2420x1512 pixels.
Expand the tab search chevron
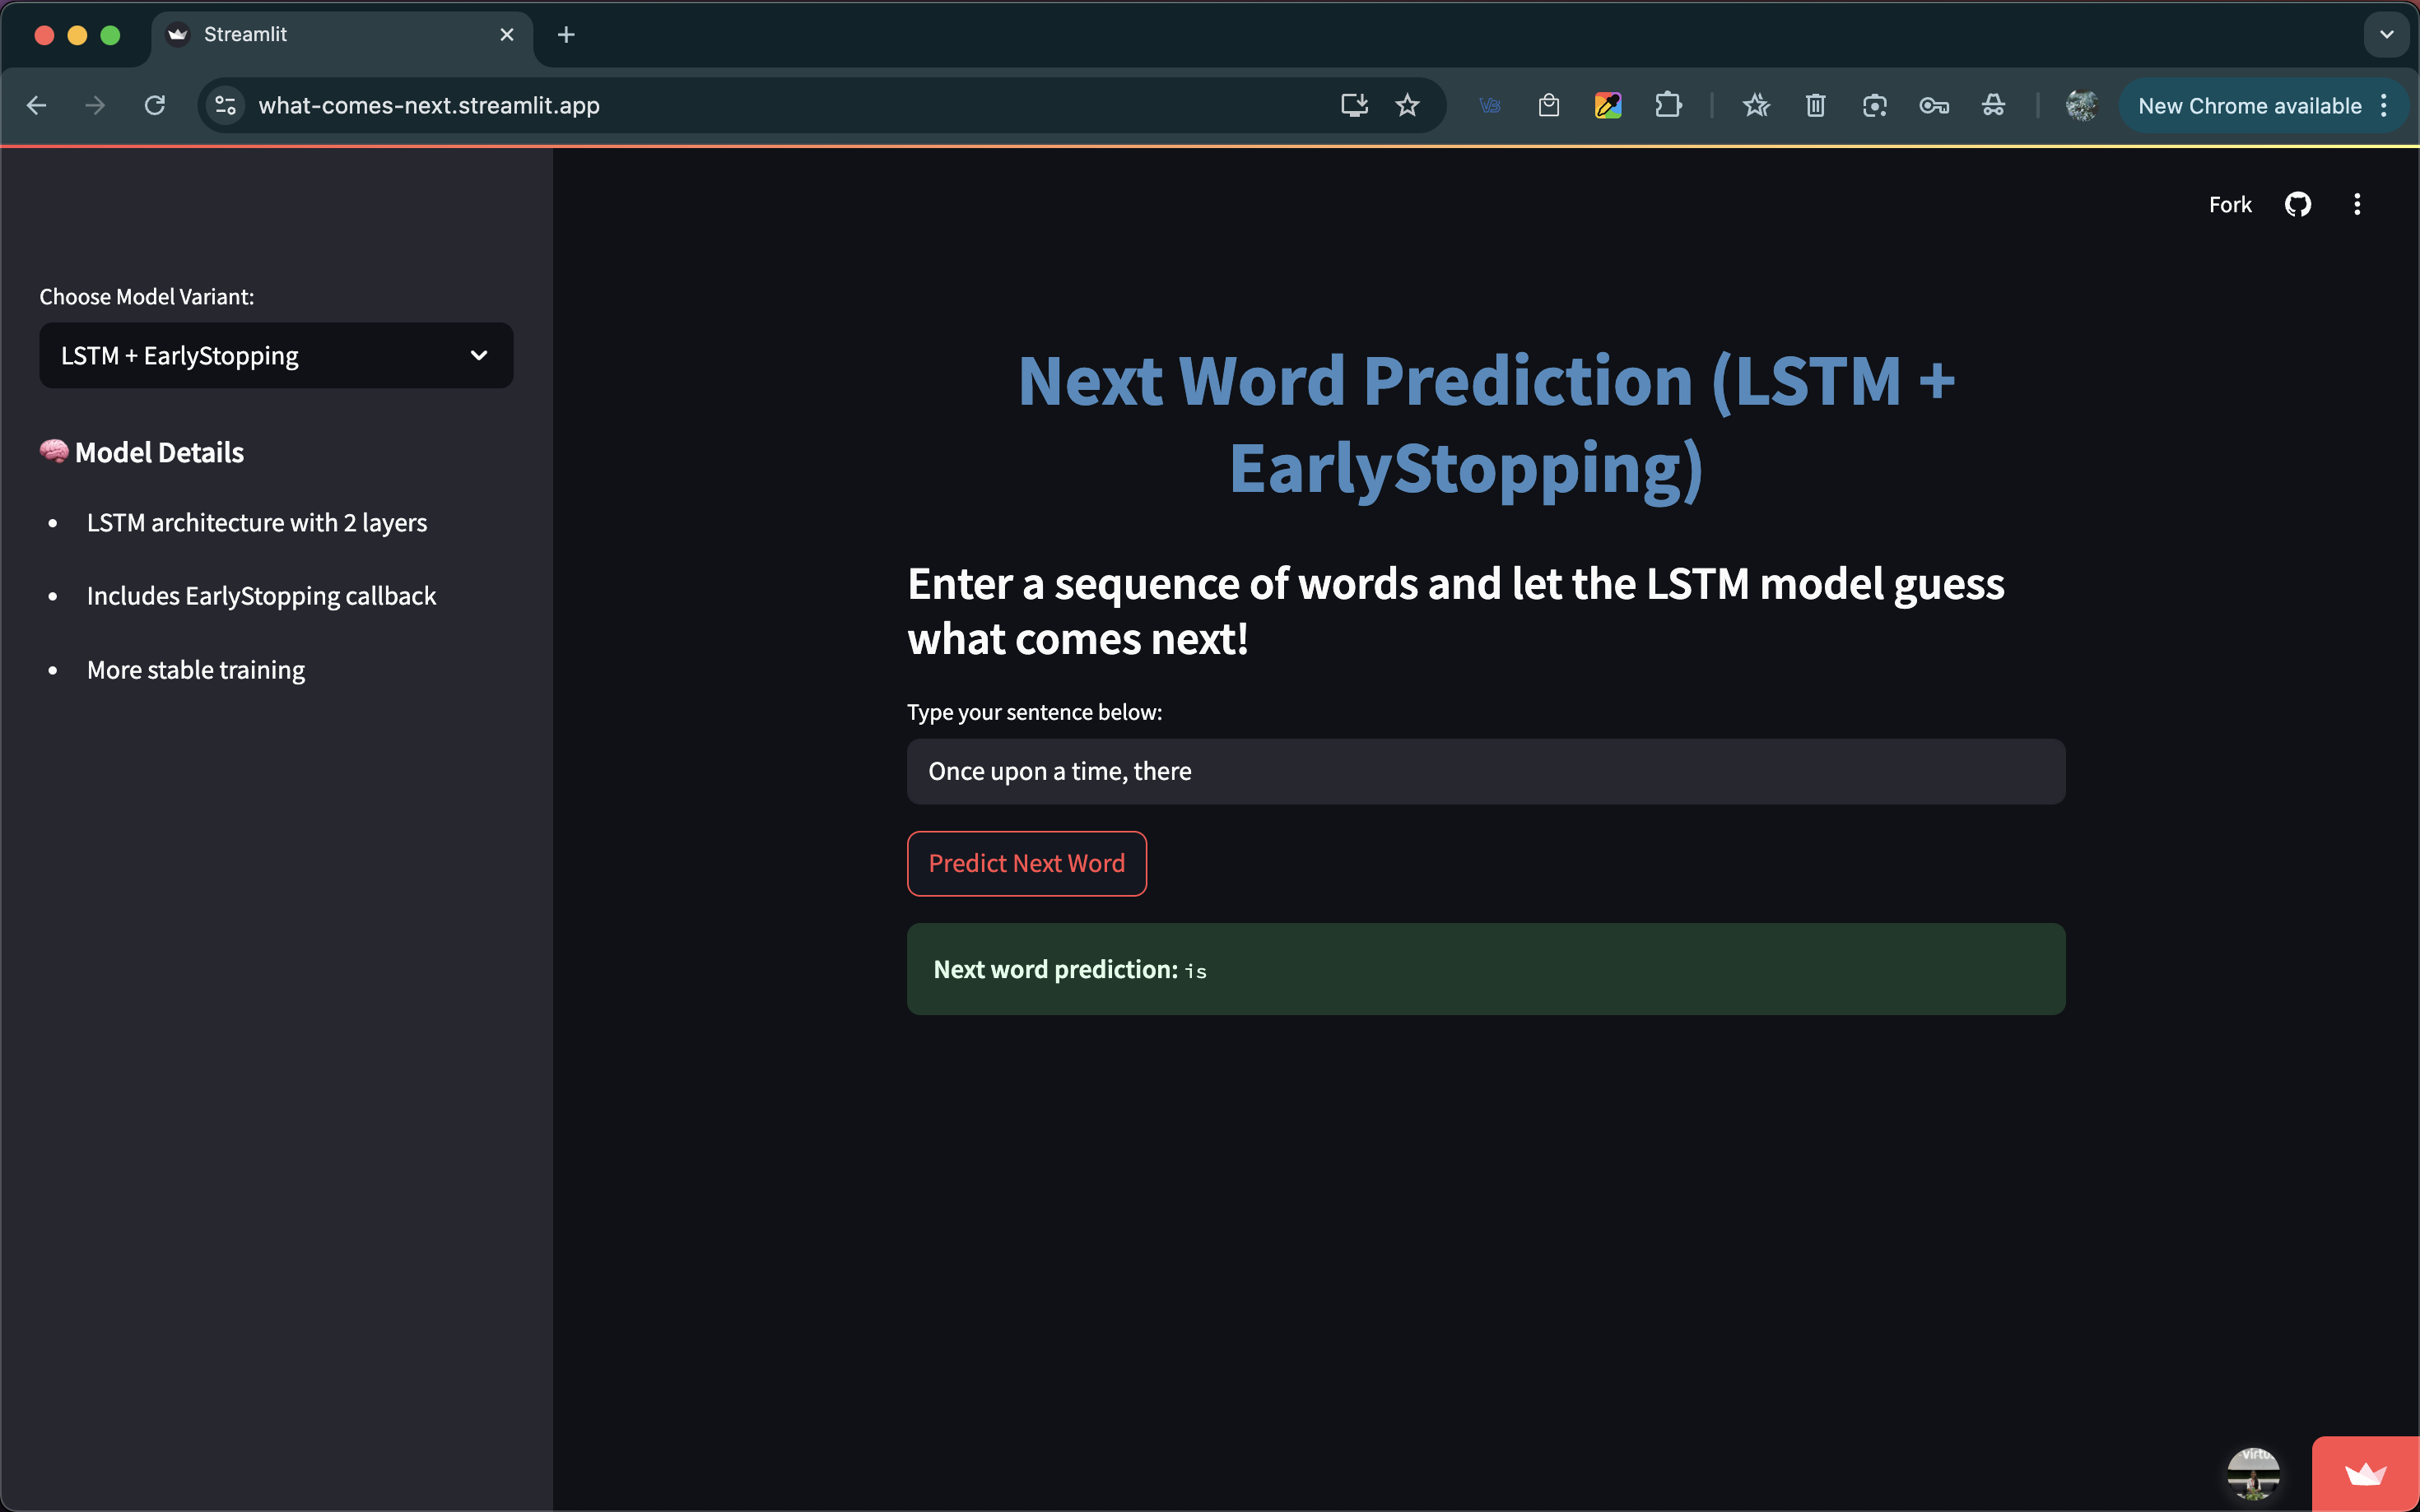tap(2386, 35)
